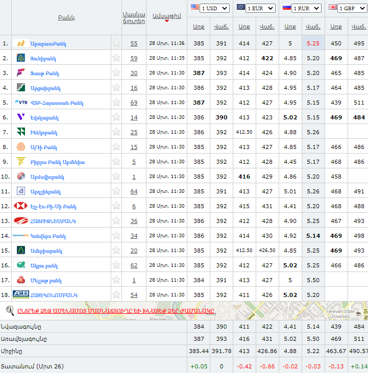Click the ԱրարատԲանկ bank logo icon

21,43
